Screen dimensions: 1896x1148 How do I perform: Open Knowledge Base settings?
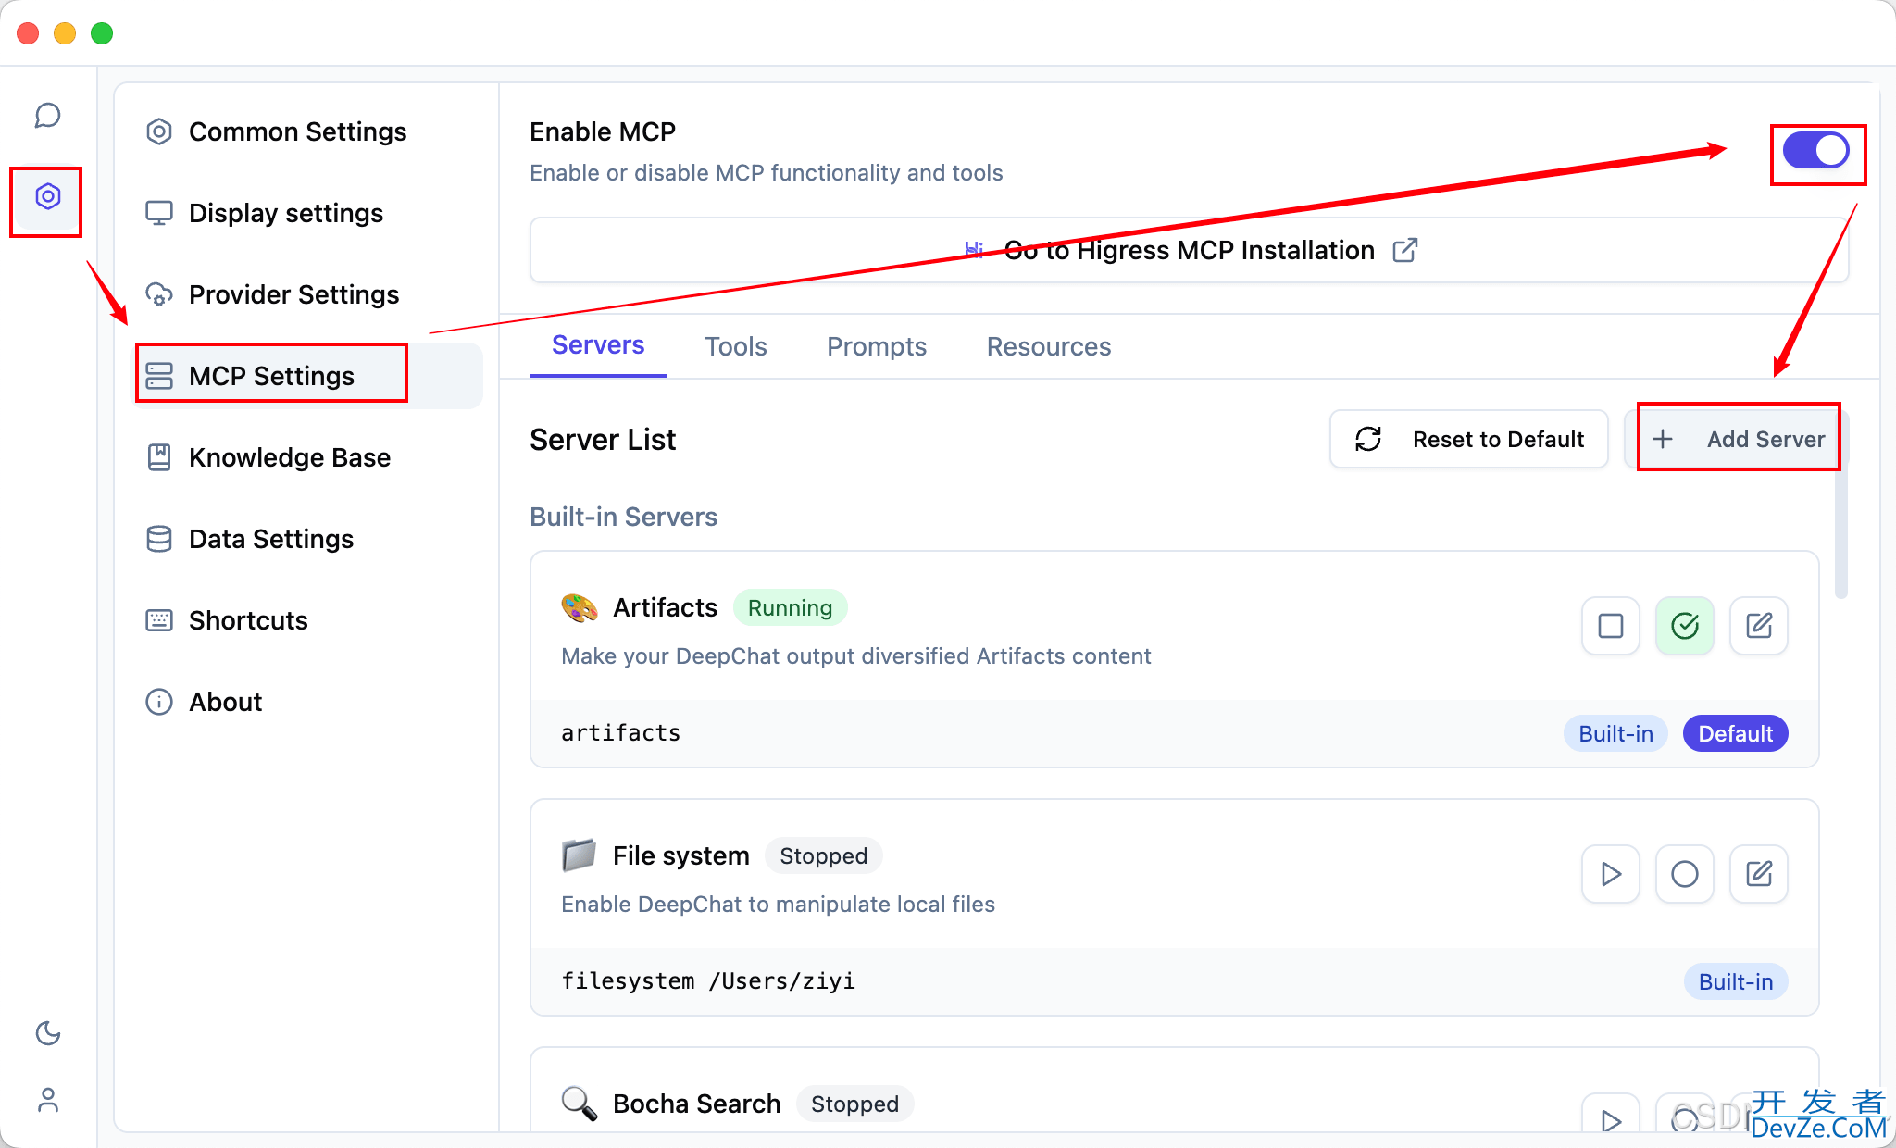(308, 457)
